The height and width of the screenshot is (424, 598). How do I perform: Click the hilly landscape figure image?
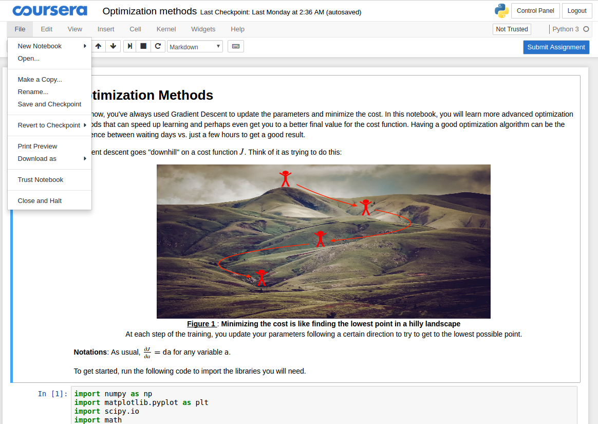click(324, 242)
